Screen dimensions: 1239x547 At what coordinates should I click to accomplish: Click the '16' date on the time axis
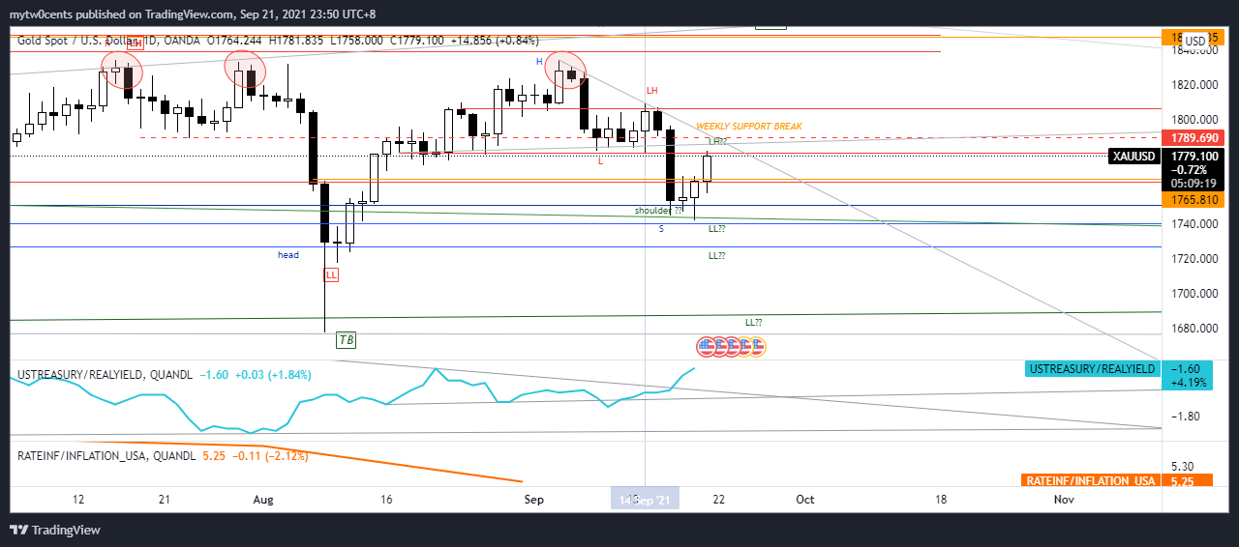(387, 500)
